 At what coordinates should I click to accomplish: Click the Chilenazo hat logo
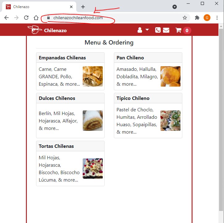pyautogui.click(x=35, y=30)
